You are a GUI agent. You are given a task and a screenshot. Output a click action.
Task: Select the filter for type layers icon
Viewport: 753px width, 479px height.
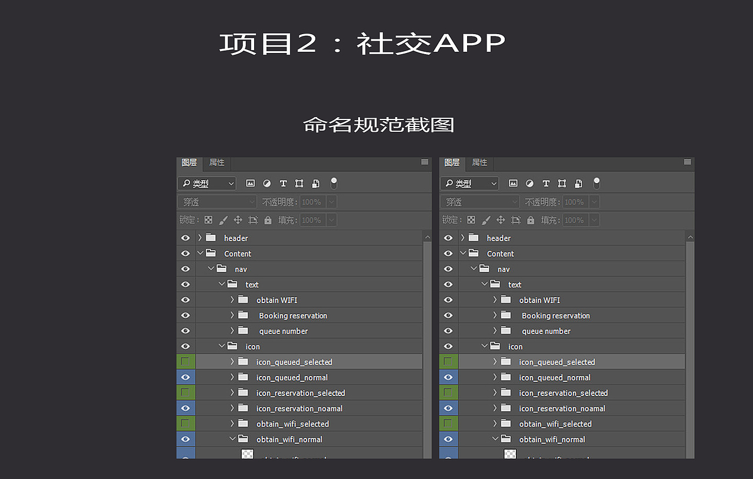click(x=283, y=183)
